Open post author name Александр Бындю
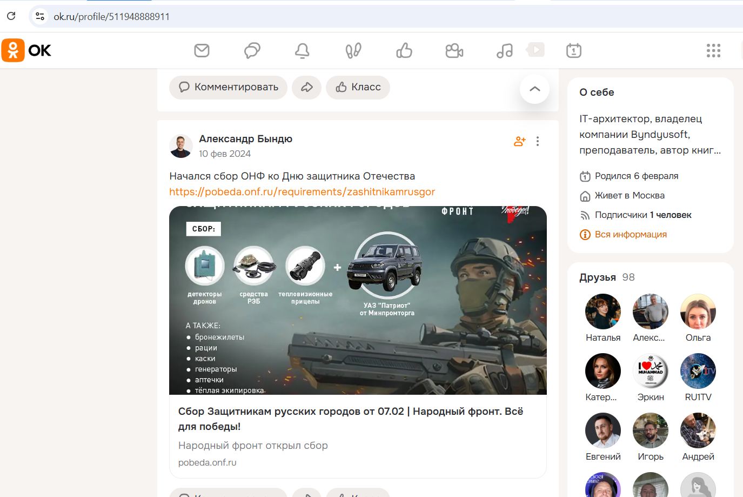 point(246,138)
